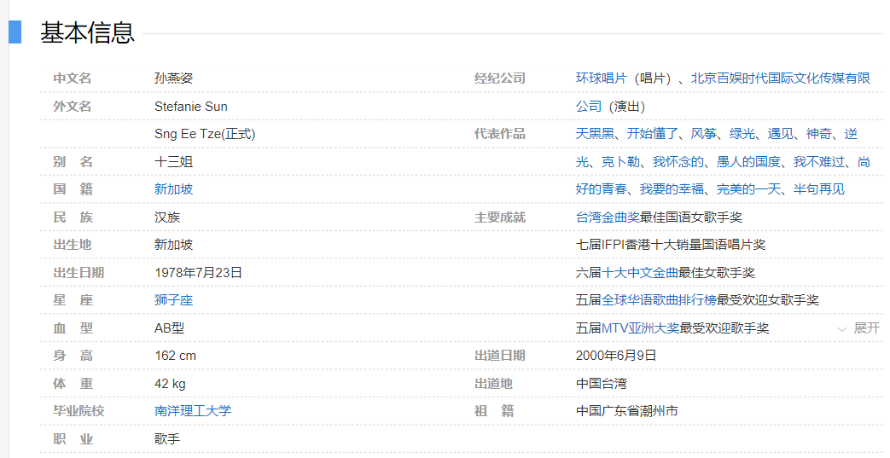This screenshot has height=458, width=890.
Task: Select the 出生日期 field label
Action: pos(79,272)
